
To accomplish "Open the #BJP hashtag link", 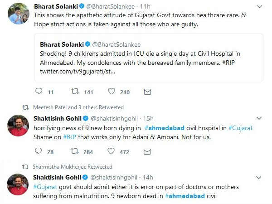I will 70,137.
